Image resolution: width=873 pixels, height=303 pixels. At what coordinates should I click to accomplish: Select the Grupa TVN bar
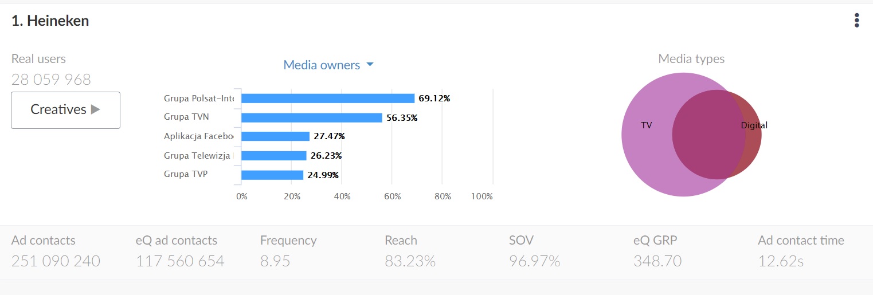pos(311,117)
